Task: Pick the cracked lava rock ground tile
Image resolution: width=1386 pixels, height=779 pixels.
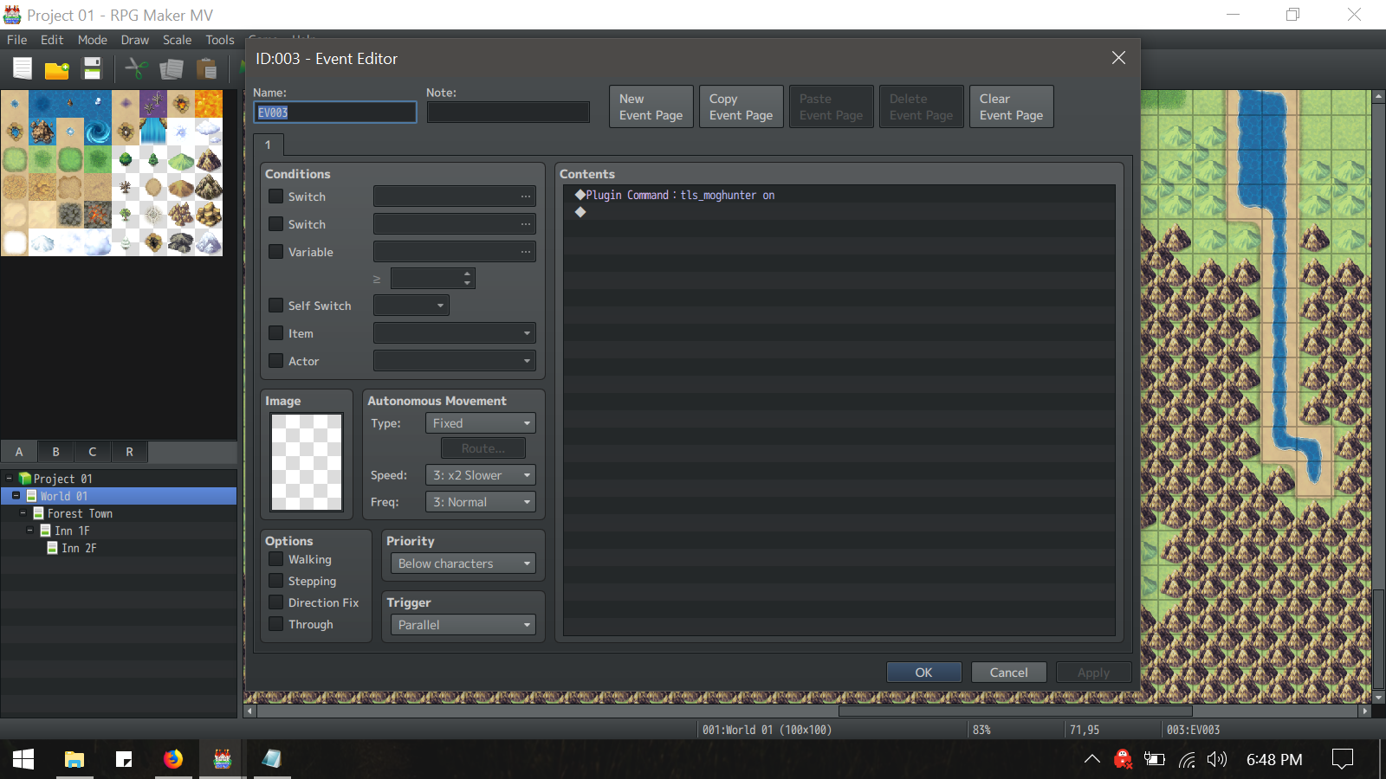Action: (98, 215)
